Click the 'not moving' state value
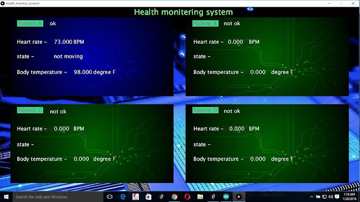Image resolution: width=360 pixels, height=202 pixels. click(68, 57)
